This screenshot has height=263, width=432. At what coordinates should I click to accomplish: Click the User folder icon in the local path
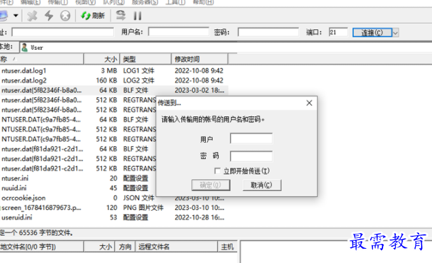tap(24, 48)
